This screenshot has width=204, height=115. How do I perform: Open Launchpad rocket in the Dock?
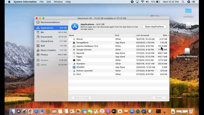coord(25,111)
